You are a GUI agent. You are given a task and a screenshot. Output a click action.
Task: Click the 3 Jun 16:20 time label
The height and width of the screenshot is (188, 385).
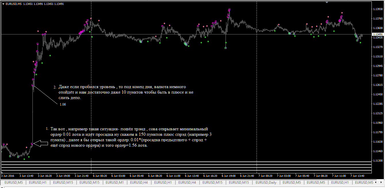pos(45,176)
